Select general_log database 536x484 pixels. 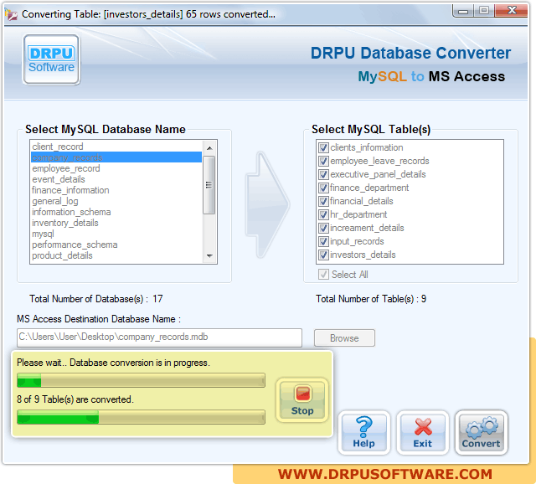(x=116, y=201)
